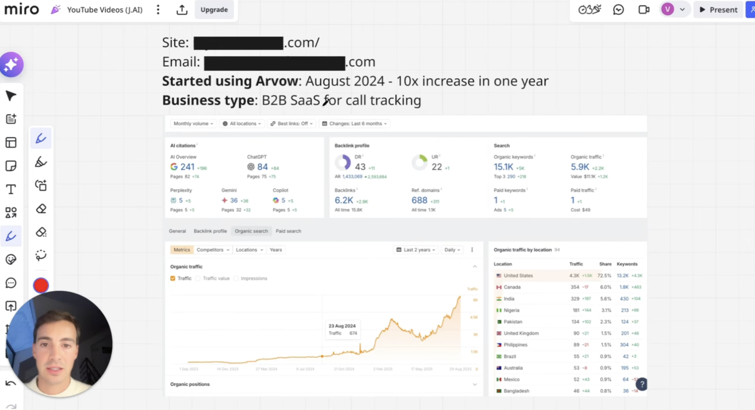Image resolution: width=755 pixels, height=410 pixels.
Task: Open the Monthly volume dropdown
Action: click(x=193, y=123)
